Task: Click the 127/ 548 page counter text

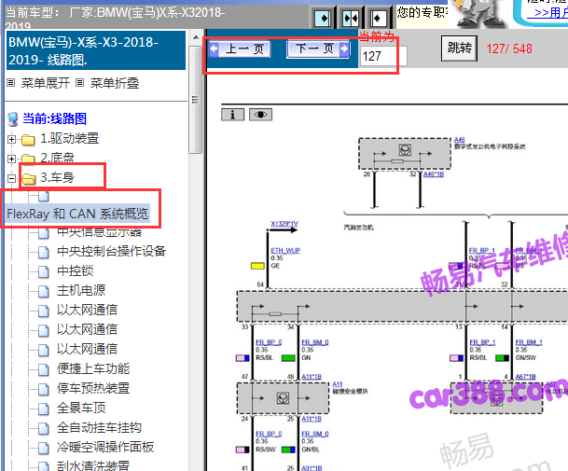Action: tap(509, 48)
